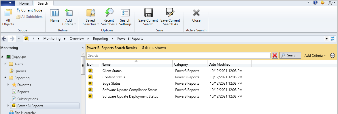The image size is (338, 114).
Task: Collapse the Monitoring navigation pane
Action: [x=83, y=48]
